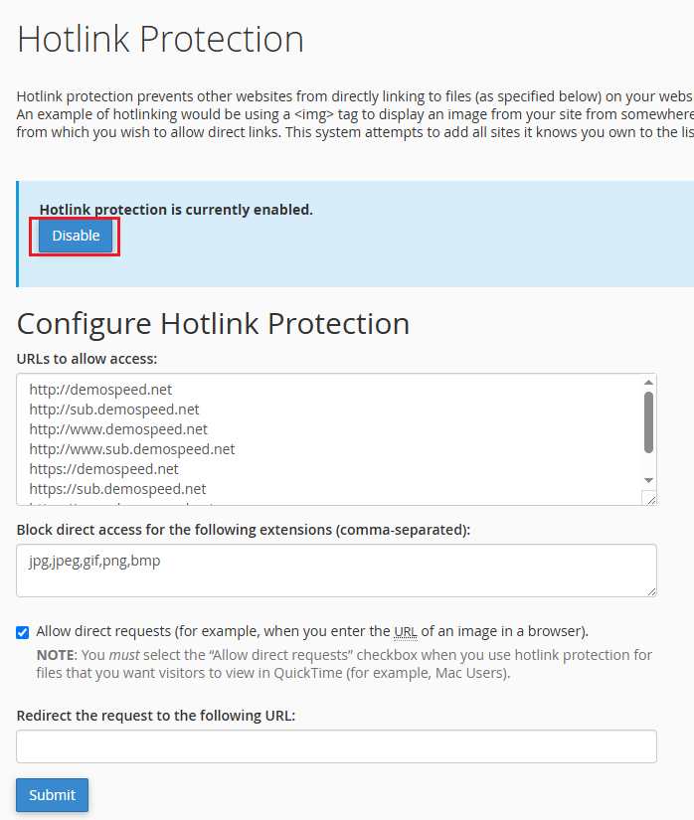694x820 pixels.
Task: Click the "Block direct access" extensions label
Action: tap(244, 530)
